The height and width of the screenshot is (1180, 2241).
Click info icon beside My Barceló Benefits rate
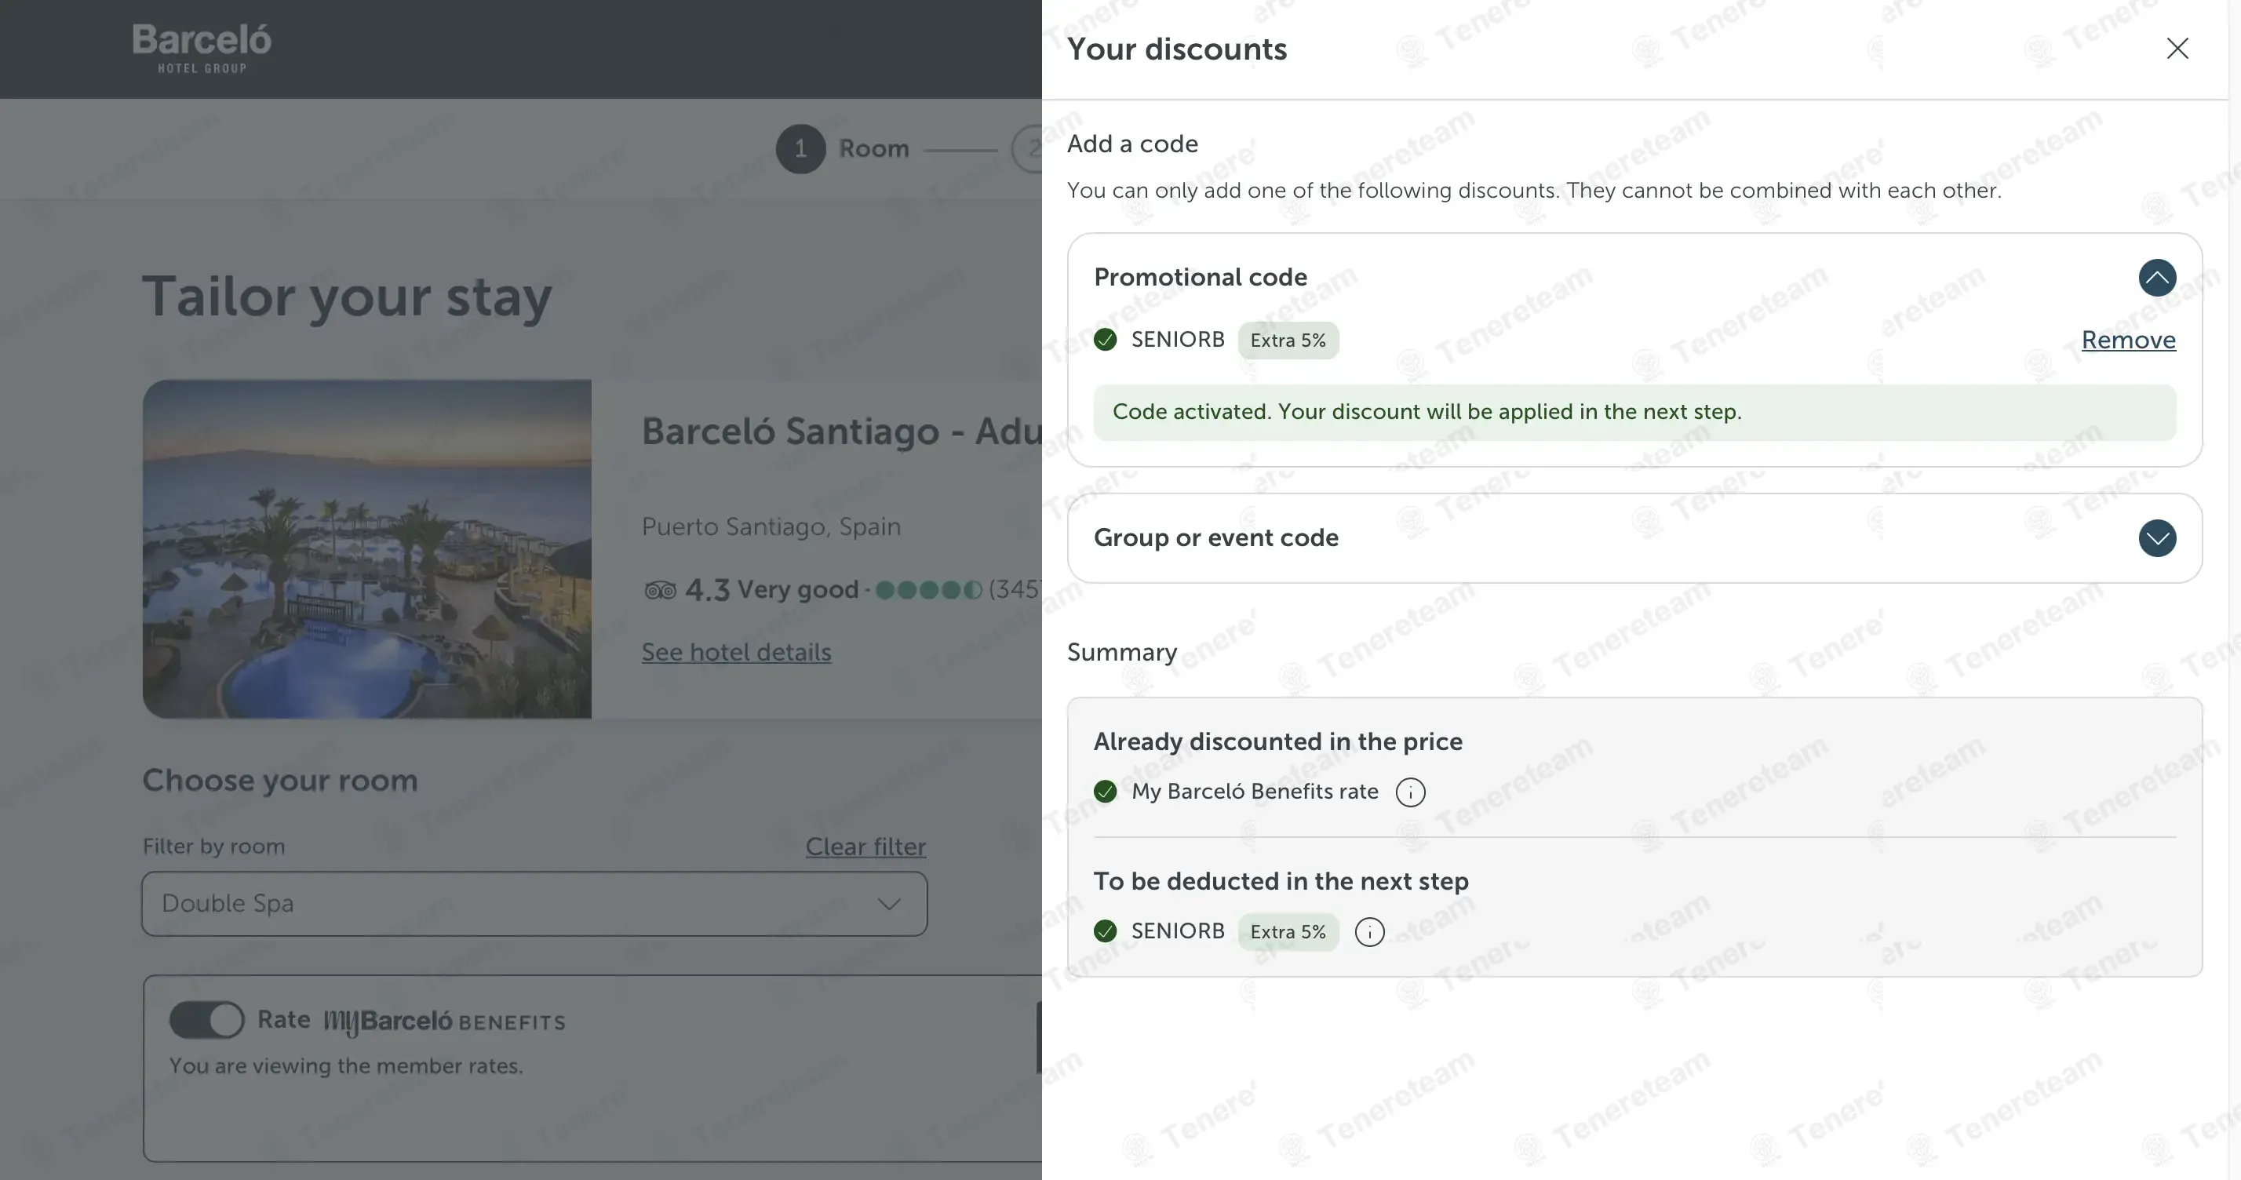pos(1410,792)
